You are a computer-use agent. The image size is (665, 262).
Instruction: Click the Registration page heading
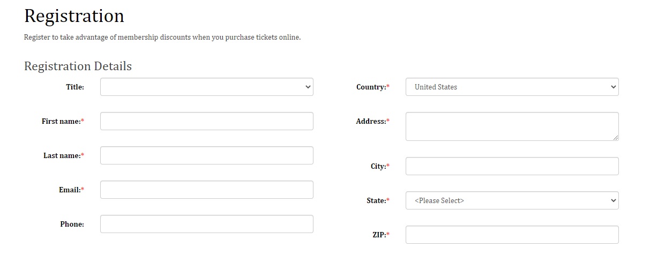[74, 16]
